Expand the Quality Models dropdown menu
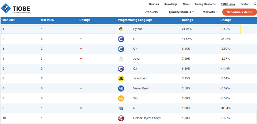 tap(181, 12)
